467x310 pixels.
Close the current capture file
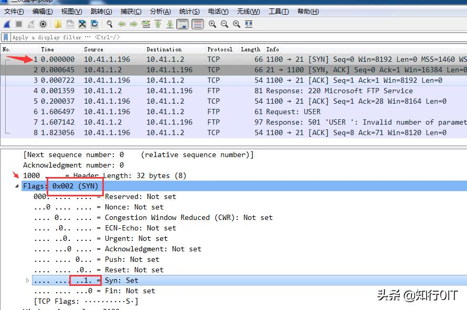tap(81, 24)
